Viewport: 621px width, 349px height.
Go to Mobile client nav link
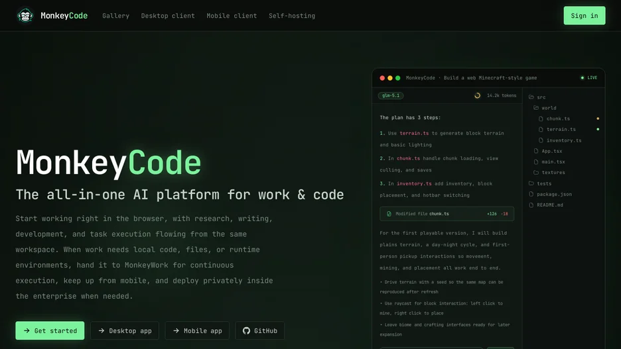pos(232,16)
